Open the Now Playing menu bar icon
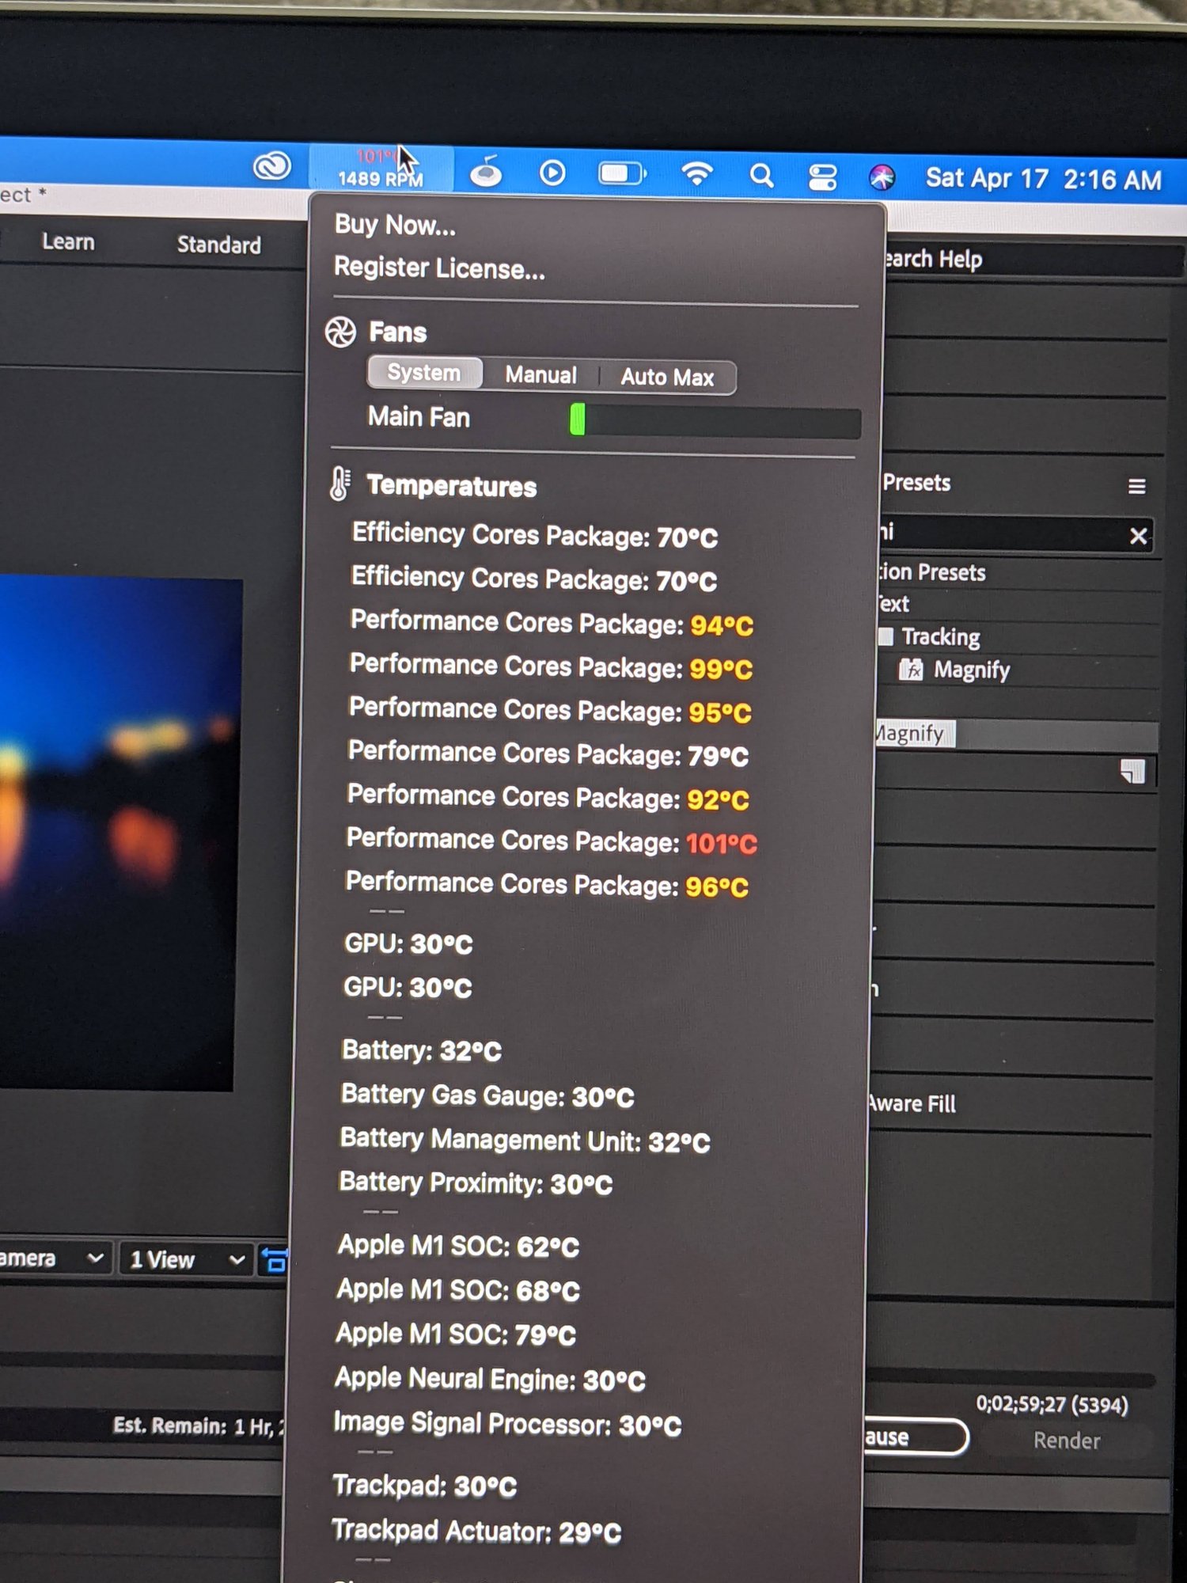Viewport: 1187px width, 1583px height. tap(552, 173)
